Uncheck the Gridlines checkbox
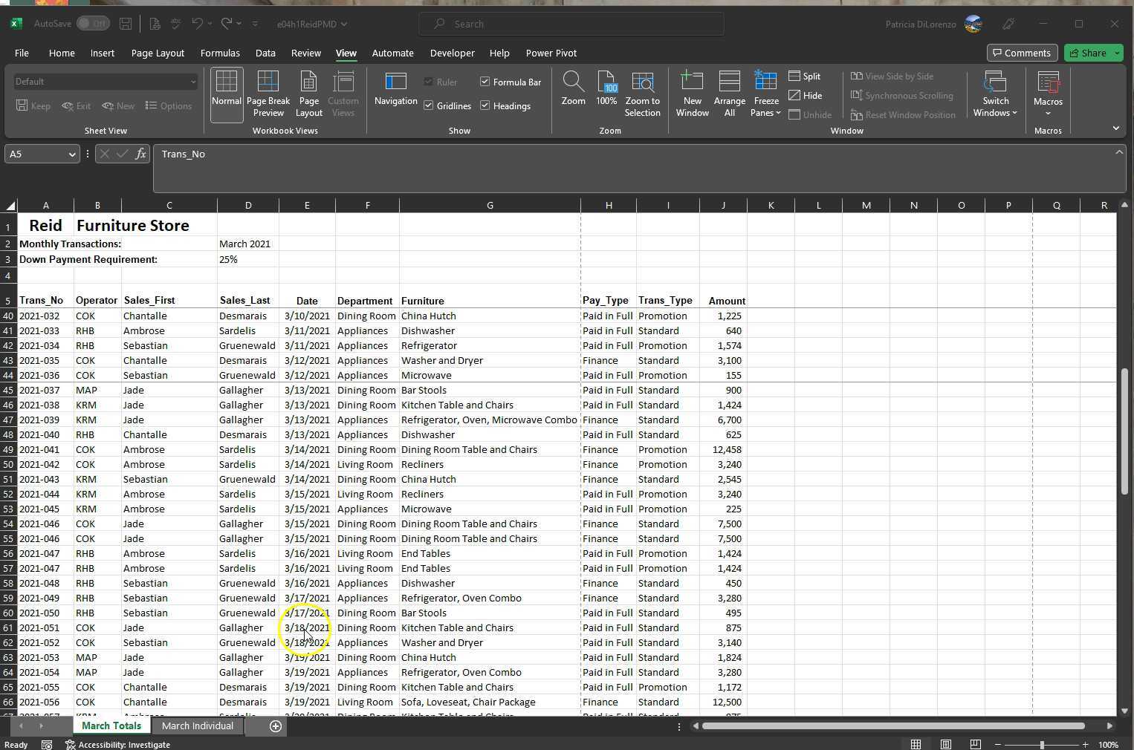1134x750 pixels. click(429, 106)
